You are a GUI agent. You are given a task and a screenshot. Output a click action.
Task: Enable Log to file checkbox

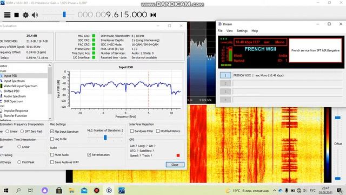coord(52,139)
